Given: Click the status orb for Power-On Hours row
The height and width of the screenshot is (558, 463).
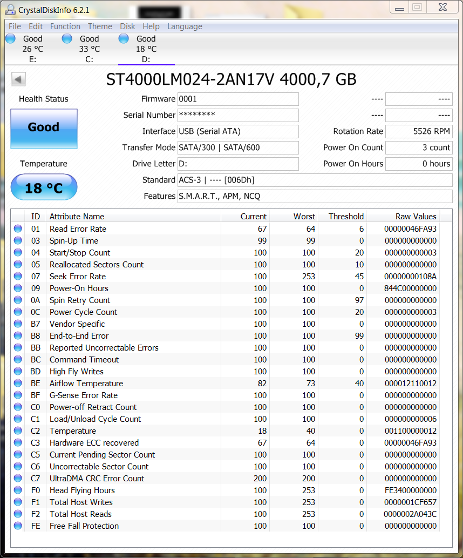Looking at the screenshot, I should (x=18, y=288).
